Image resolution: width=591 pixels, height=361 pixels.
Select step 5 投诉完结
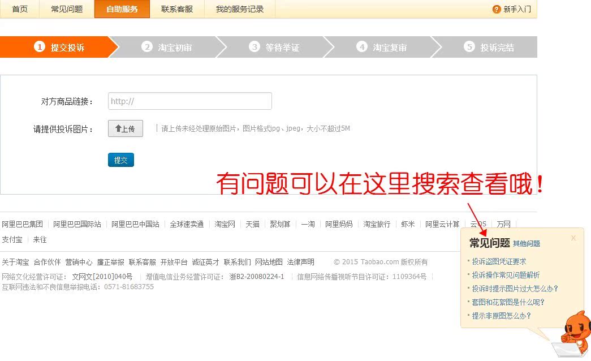[x=489, y=47]
